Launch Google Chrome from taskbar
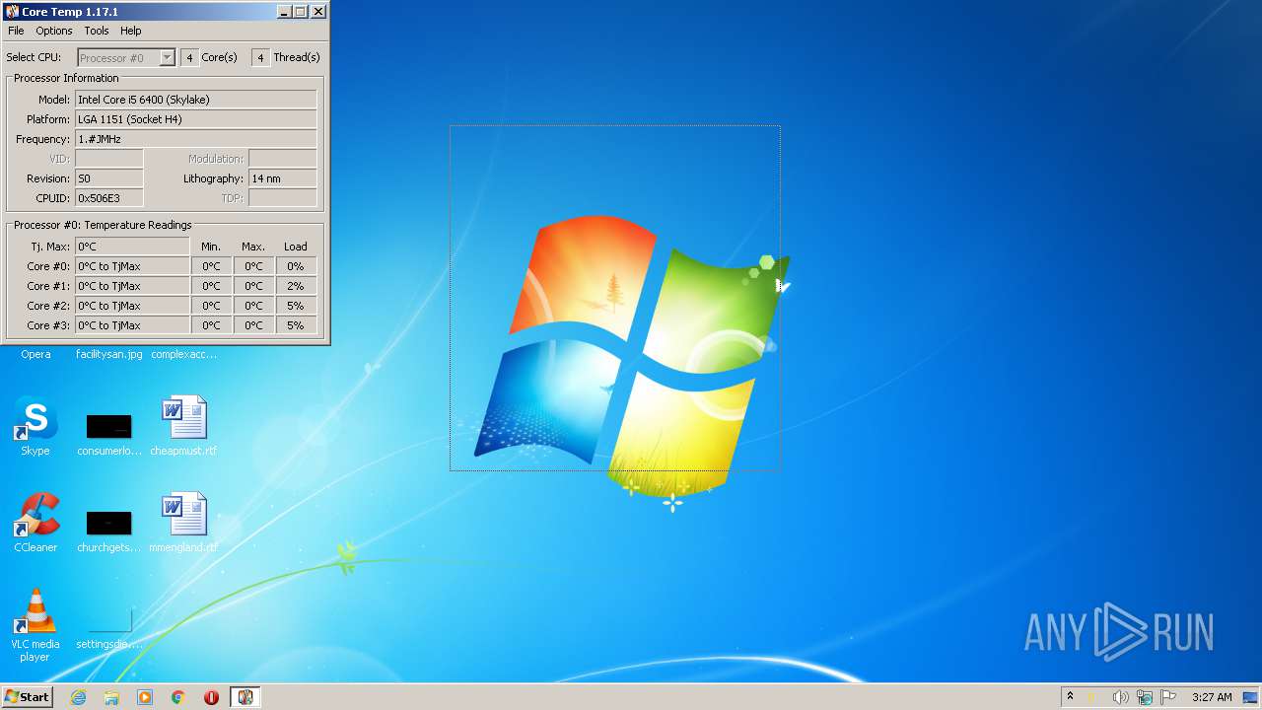The height and width of the screenshot is (710, 1262). point(178,697)
